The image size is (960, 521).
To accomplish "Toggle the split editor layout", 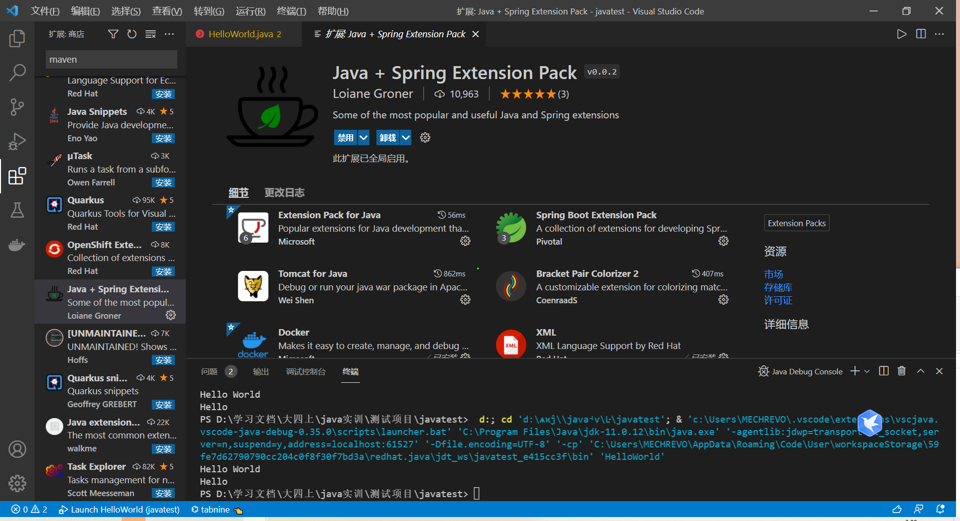I will click(920, 34).
